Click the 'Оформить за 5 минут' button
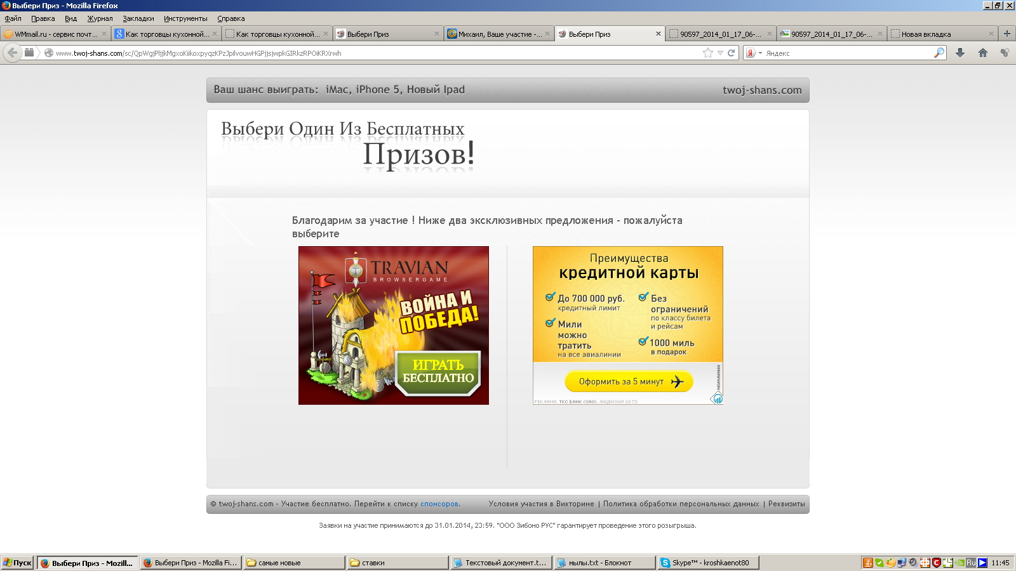 click(x=629, y=381)
